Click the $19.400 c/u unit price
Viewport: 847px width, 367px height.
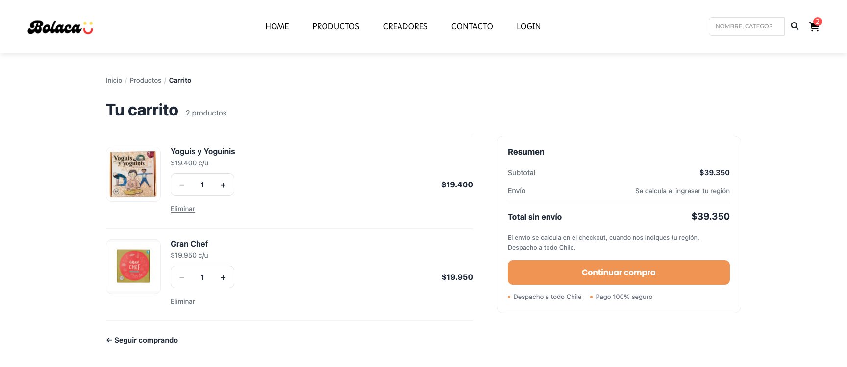[x=189, y=163]
